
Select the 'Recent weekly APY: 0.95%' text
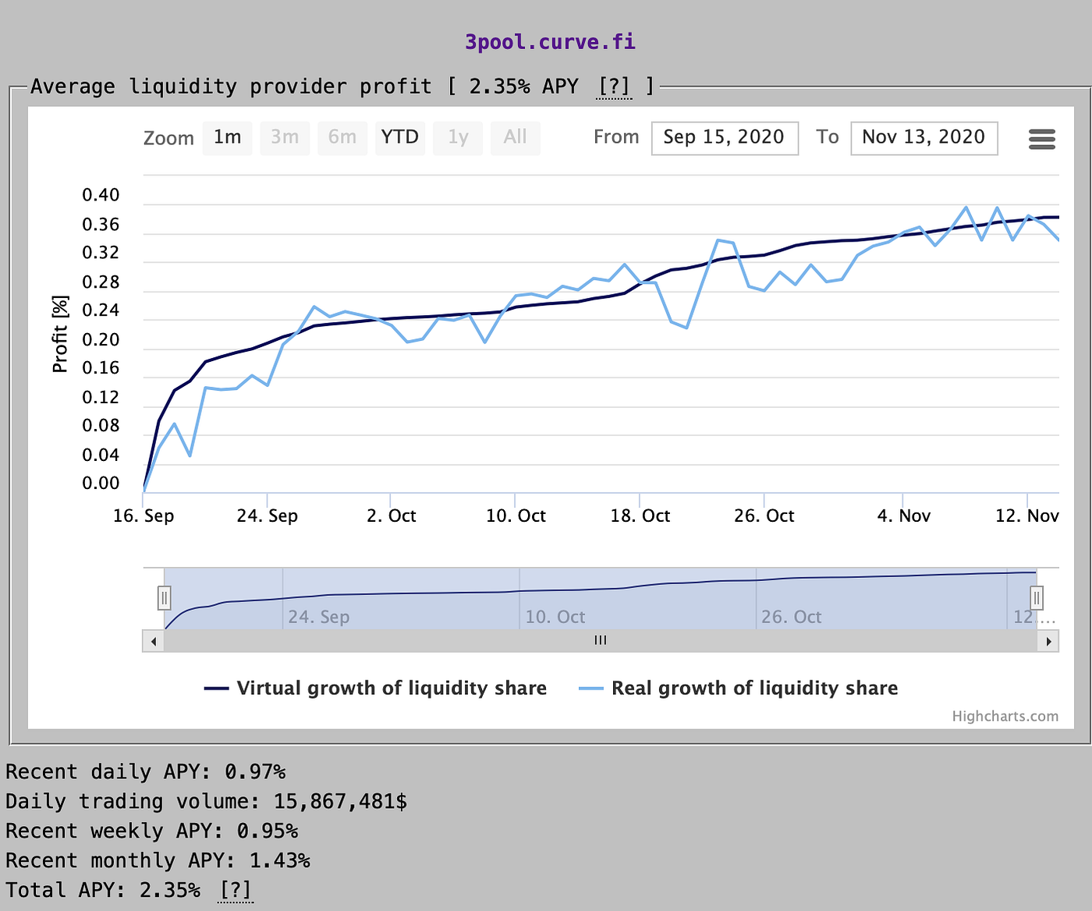[152, 831]
